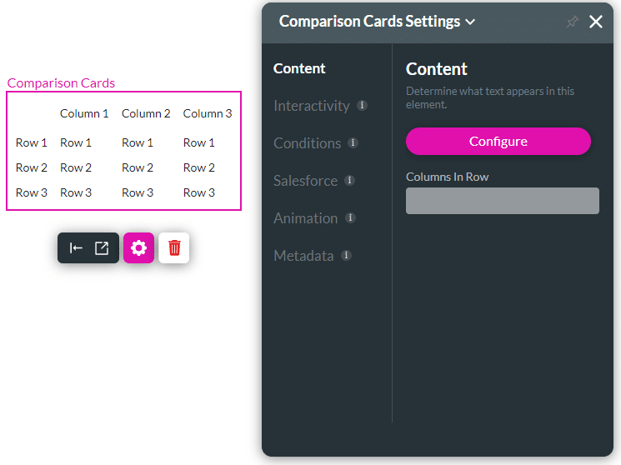This screenshot has height=465, width=621.
Task: Close the Comparison Cards Settings panel
Action: 596,22
